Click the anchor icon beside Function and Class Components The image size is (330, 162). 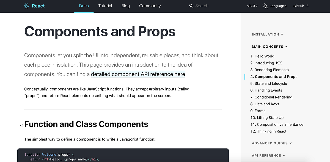21,125
